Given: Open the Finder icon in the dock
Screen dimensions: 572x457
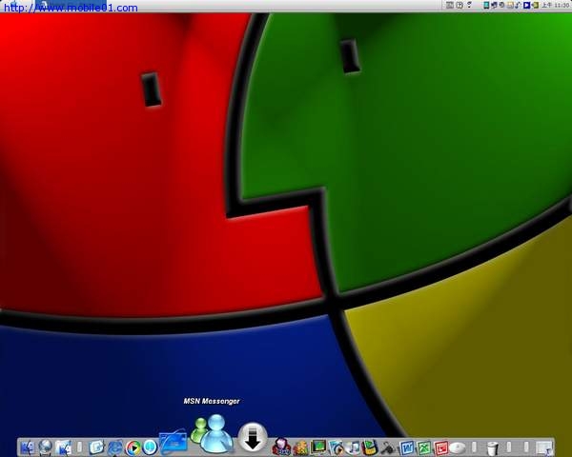Looking at the screenshot, I should pyautogui.click(x=28, y=447).
